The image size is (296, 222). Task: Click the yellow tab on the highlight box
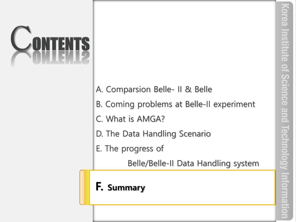(x=84, y=187)
